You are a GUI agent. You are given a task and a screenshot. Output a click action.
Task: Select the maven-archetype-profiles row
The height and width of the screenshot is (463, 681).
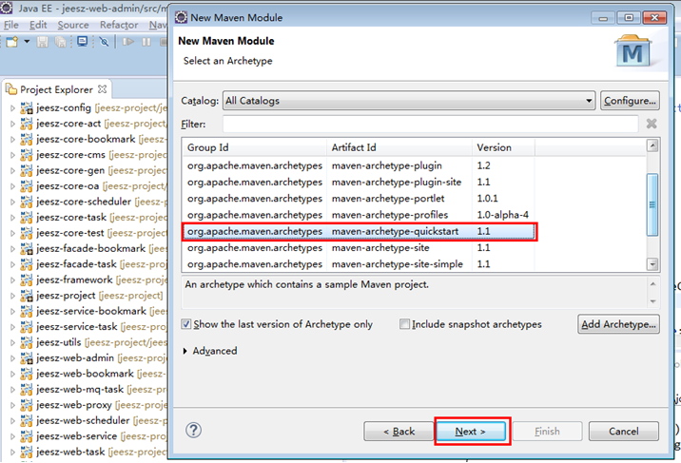click(359, 215)
